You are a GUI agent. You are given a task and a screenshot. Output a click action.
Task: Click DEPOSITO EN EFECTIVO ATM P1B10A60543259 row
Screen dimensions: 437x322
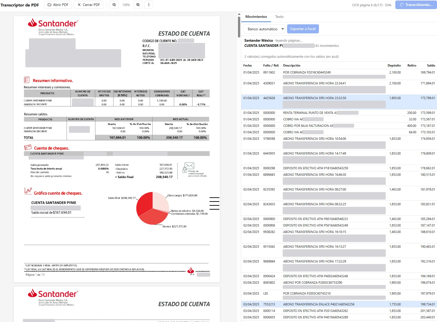(339, 168)
